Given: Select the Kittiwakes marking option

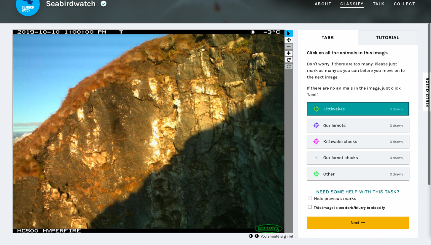Looking at the screenshot, I should pos(358,109).
